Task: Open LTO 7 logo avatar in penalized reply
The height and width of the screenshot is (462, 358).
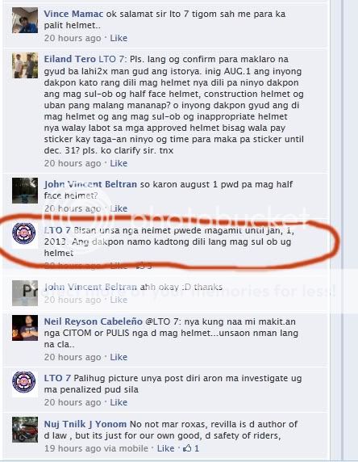Action: click(x=24, y=384)
